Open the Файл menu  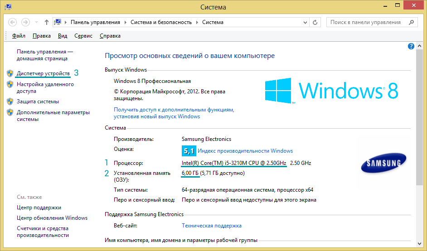[x=19, y=36]
